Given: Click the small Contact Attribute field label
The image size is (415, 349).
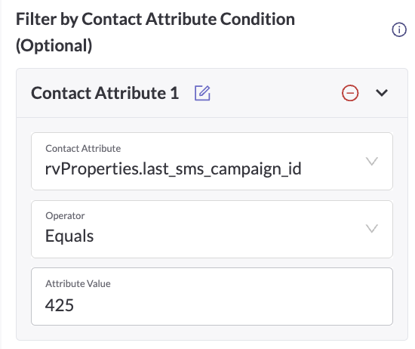Looking at the screenshot, I should click(83, 148).
